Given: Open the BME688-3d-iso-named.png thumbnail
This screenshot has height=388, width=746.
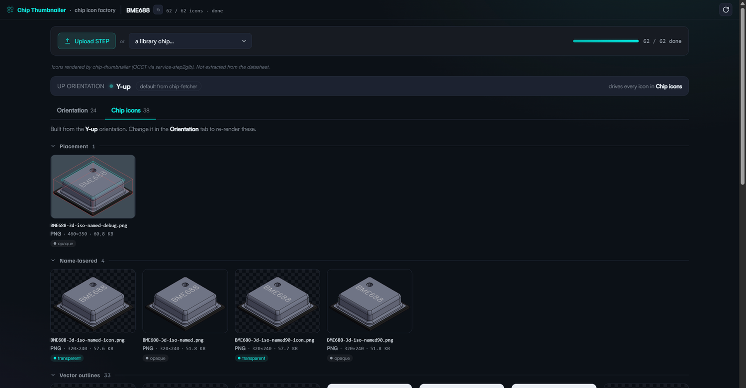Looking at the screenshot, I should tap(185, 301).
